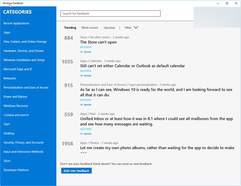The width and height of the screenshot is (241, 186).
Task: Upvote the Unified Inbox mail feedback
Action: pyautogui.click(x=86, y=134)
